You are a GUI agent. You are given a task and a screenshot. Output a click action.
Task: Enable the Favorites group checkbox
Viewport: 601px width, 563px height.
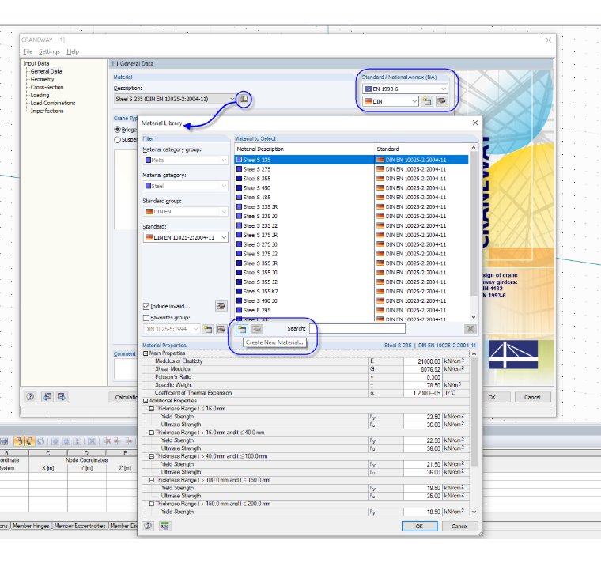point(146,318)
